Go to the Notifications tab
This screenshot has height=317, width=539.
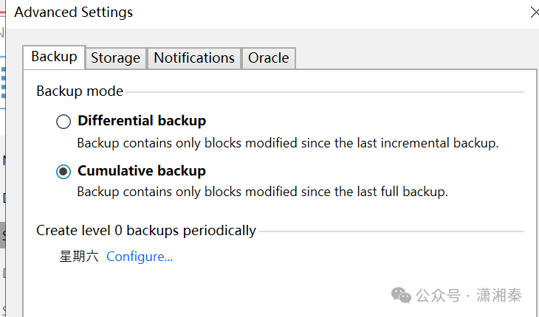click(194, 58)
